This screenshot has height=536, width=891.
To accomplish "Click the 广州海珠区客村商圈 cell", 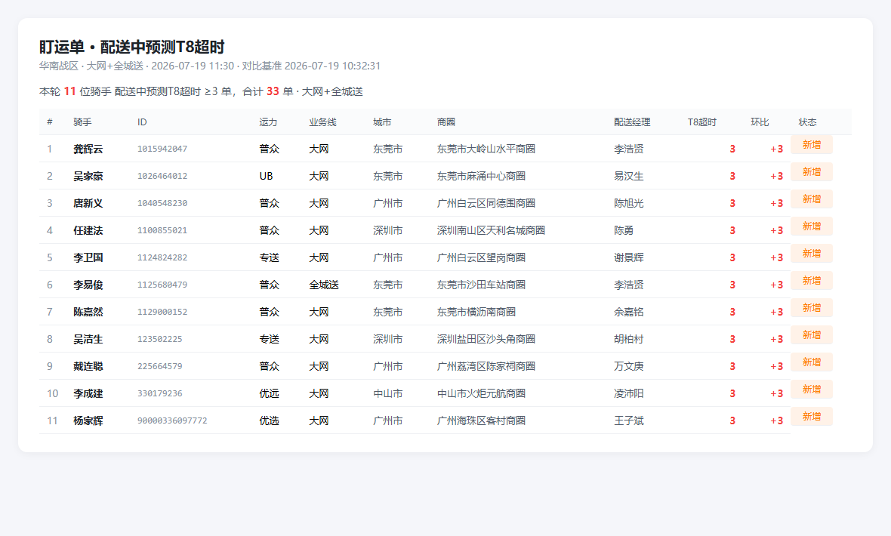I will tap(481, 420).
